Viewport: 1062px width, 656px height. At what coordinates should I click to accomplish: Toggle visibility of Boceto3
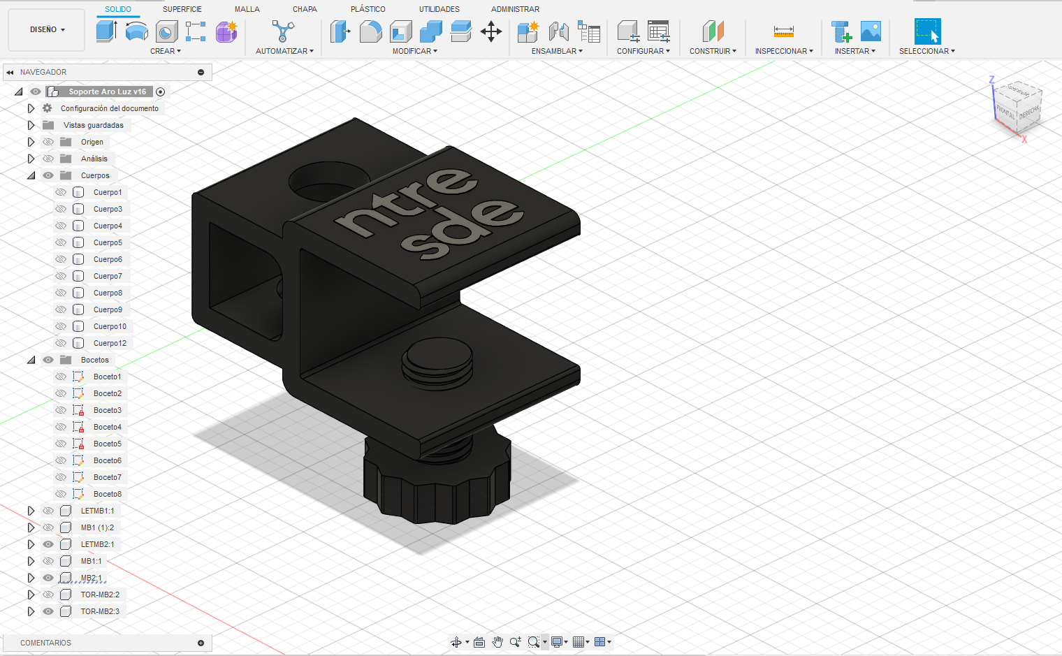tap(61, 410)
